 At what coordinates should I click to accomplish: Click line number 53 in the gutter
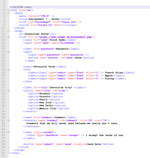(x=3, y=156)
